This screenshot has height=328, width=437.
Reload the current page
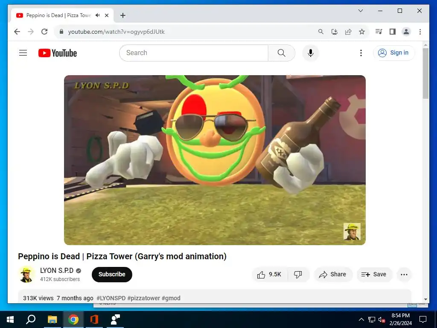[44, 32]
